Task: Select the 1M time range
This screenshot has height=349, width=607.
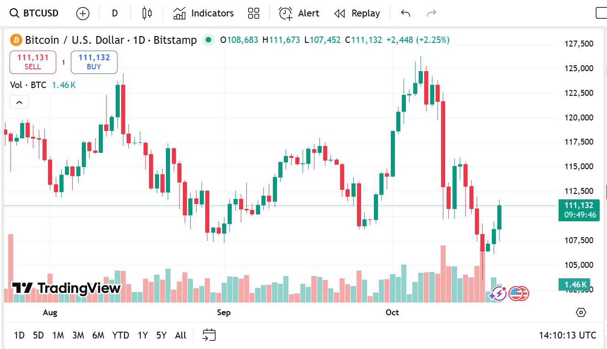Action: pyautogui.click(x=58, y=335)
